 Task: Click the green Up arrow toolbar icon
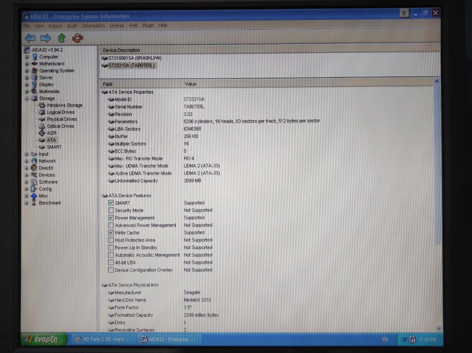pos(62,38)
